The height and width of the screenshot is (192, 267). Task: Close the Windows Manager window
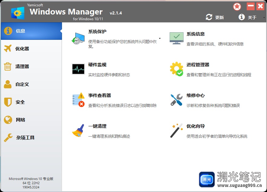(x=260, y=6)
